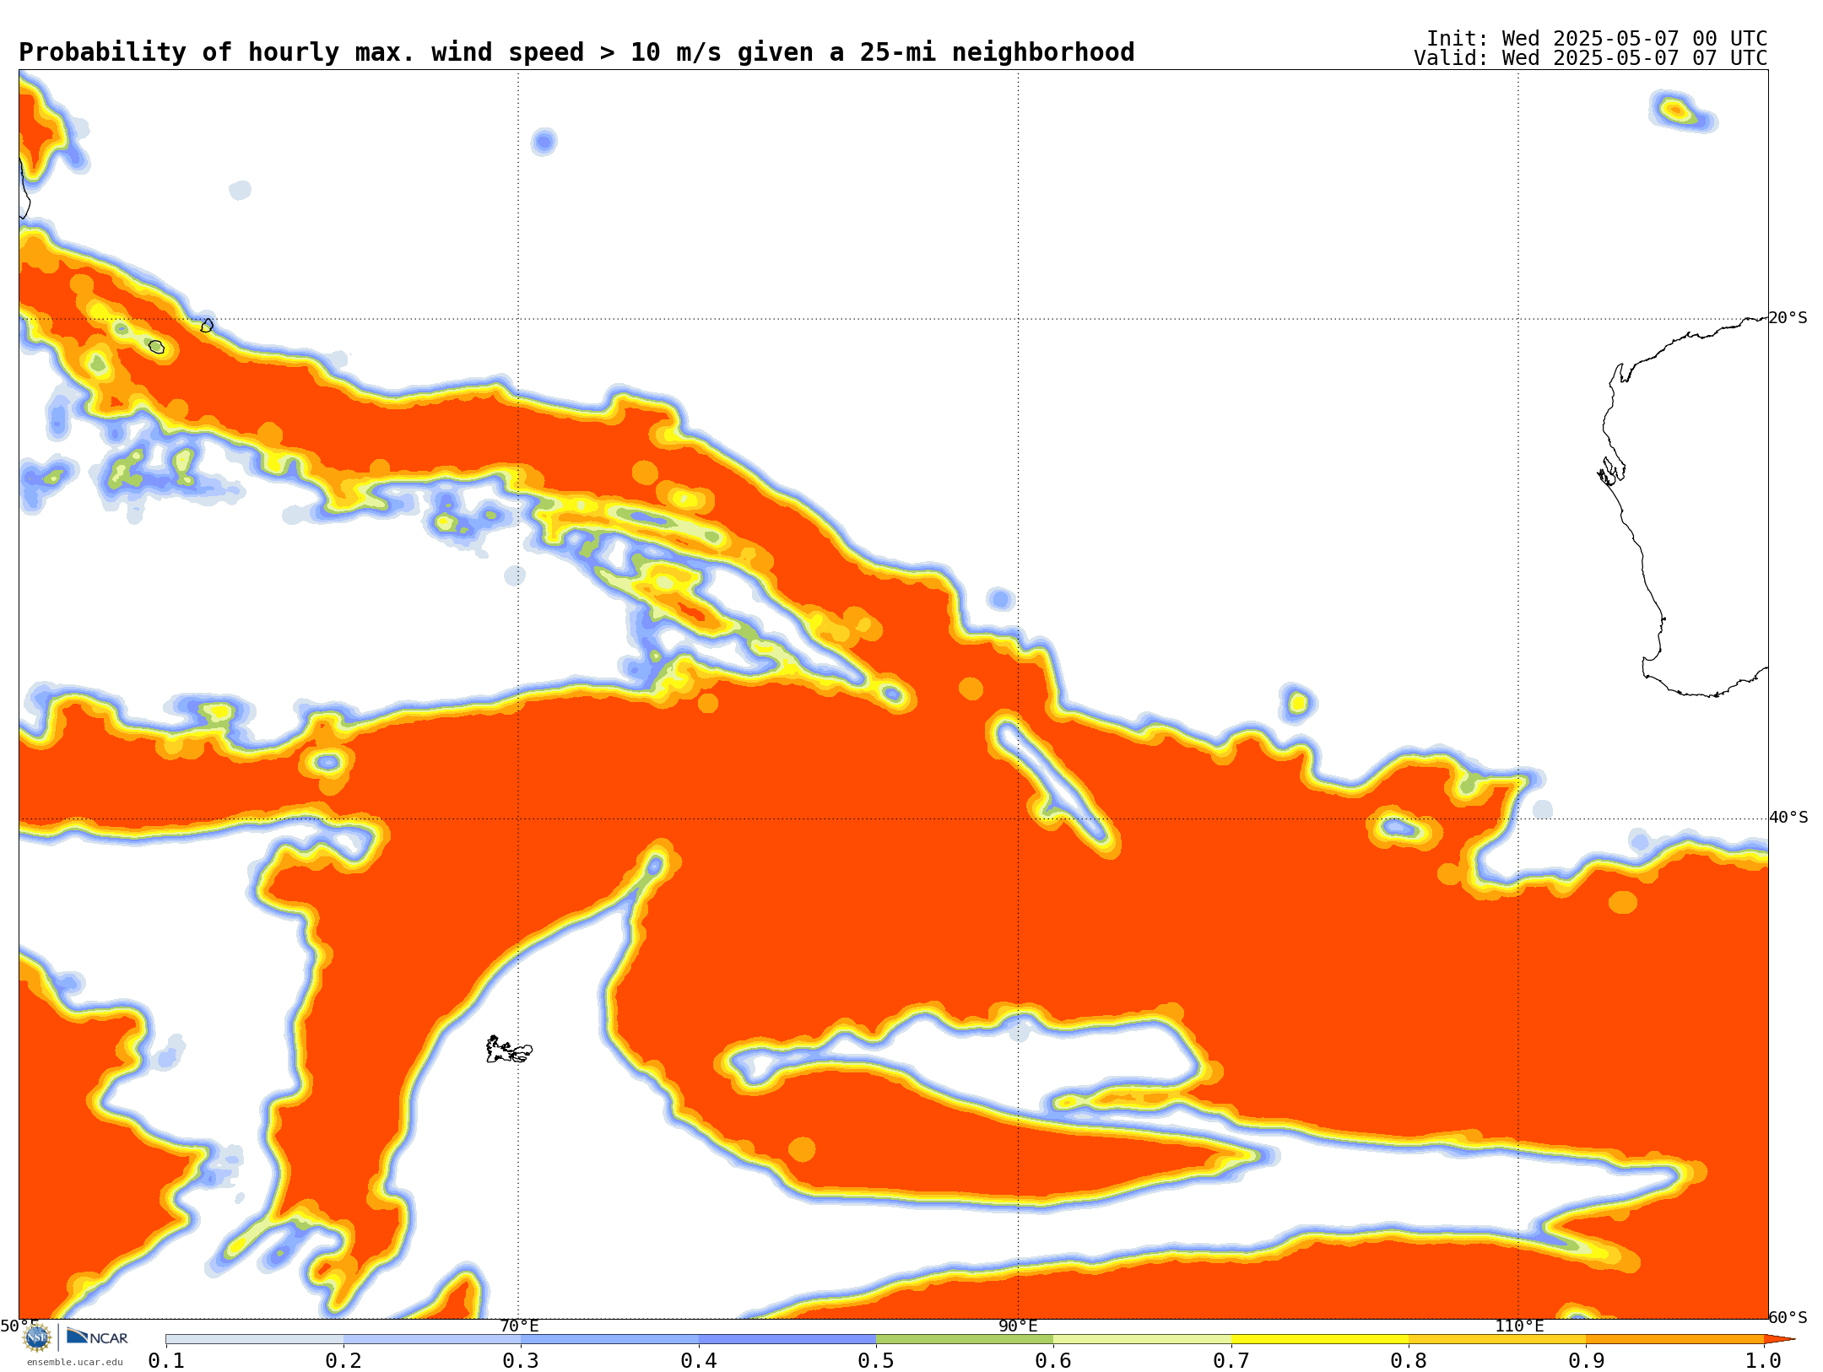Click the 50°E longitude label
The height and width of the screenshot is (1372, 1823).
19,1326
